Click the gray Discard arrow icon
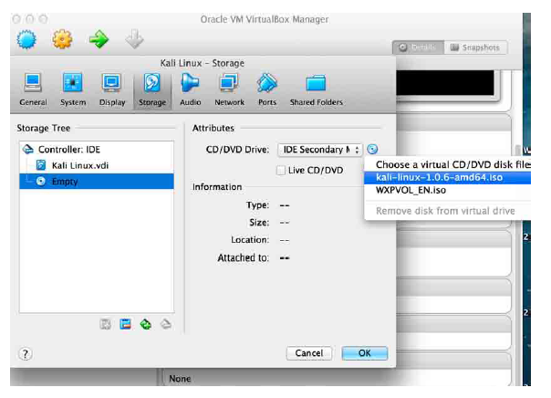The image size is (551, 398). pos(135,39)
